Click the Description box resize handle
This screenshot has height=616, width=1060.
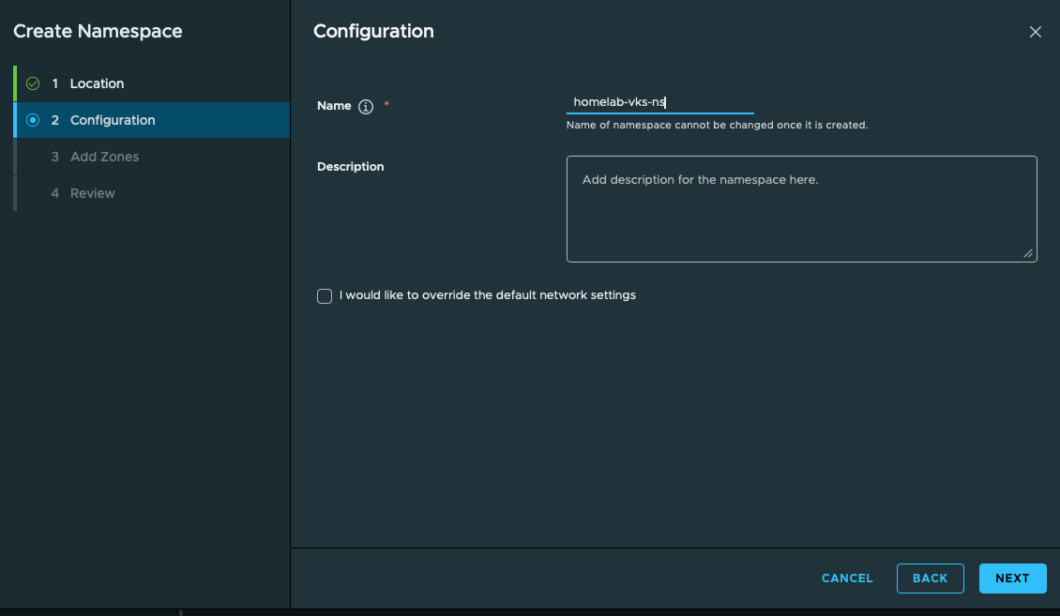(x=1027, y=253)
